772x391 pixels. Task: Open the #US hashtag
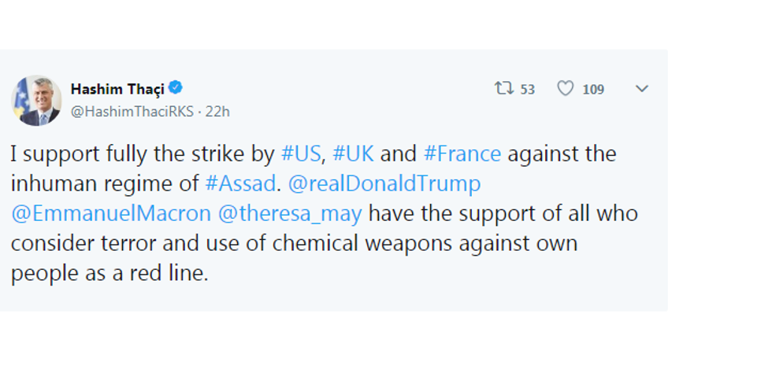pyautogui.click(x=300, y=153)
